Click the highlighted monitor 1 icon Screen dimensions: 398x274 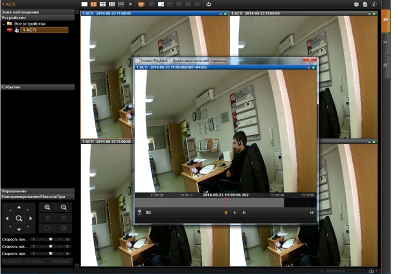point(141,4)
